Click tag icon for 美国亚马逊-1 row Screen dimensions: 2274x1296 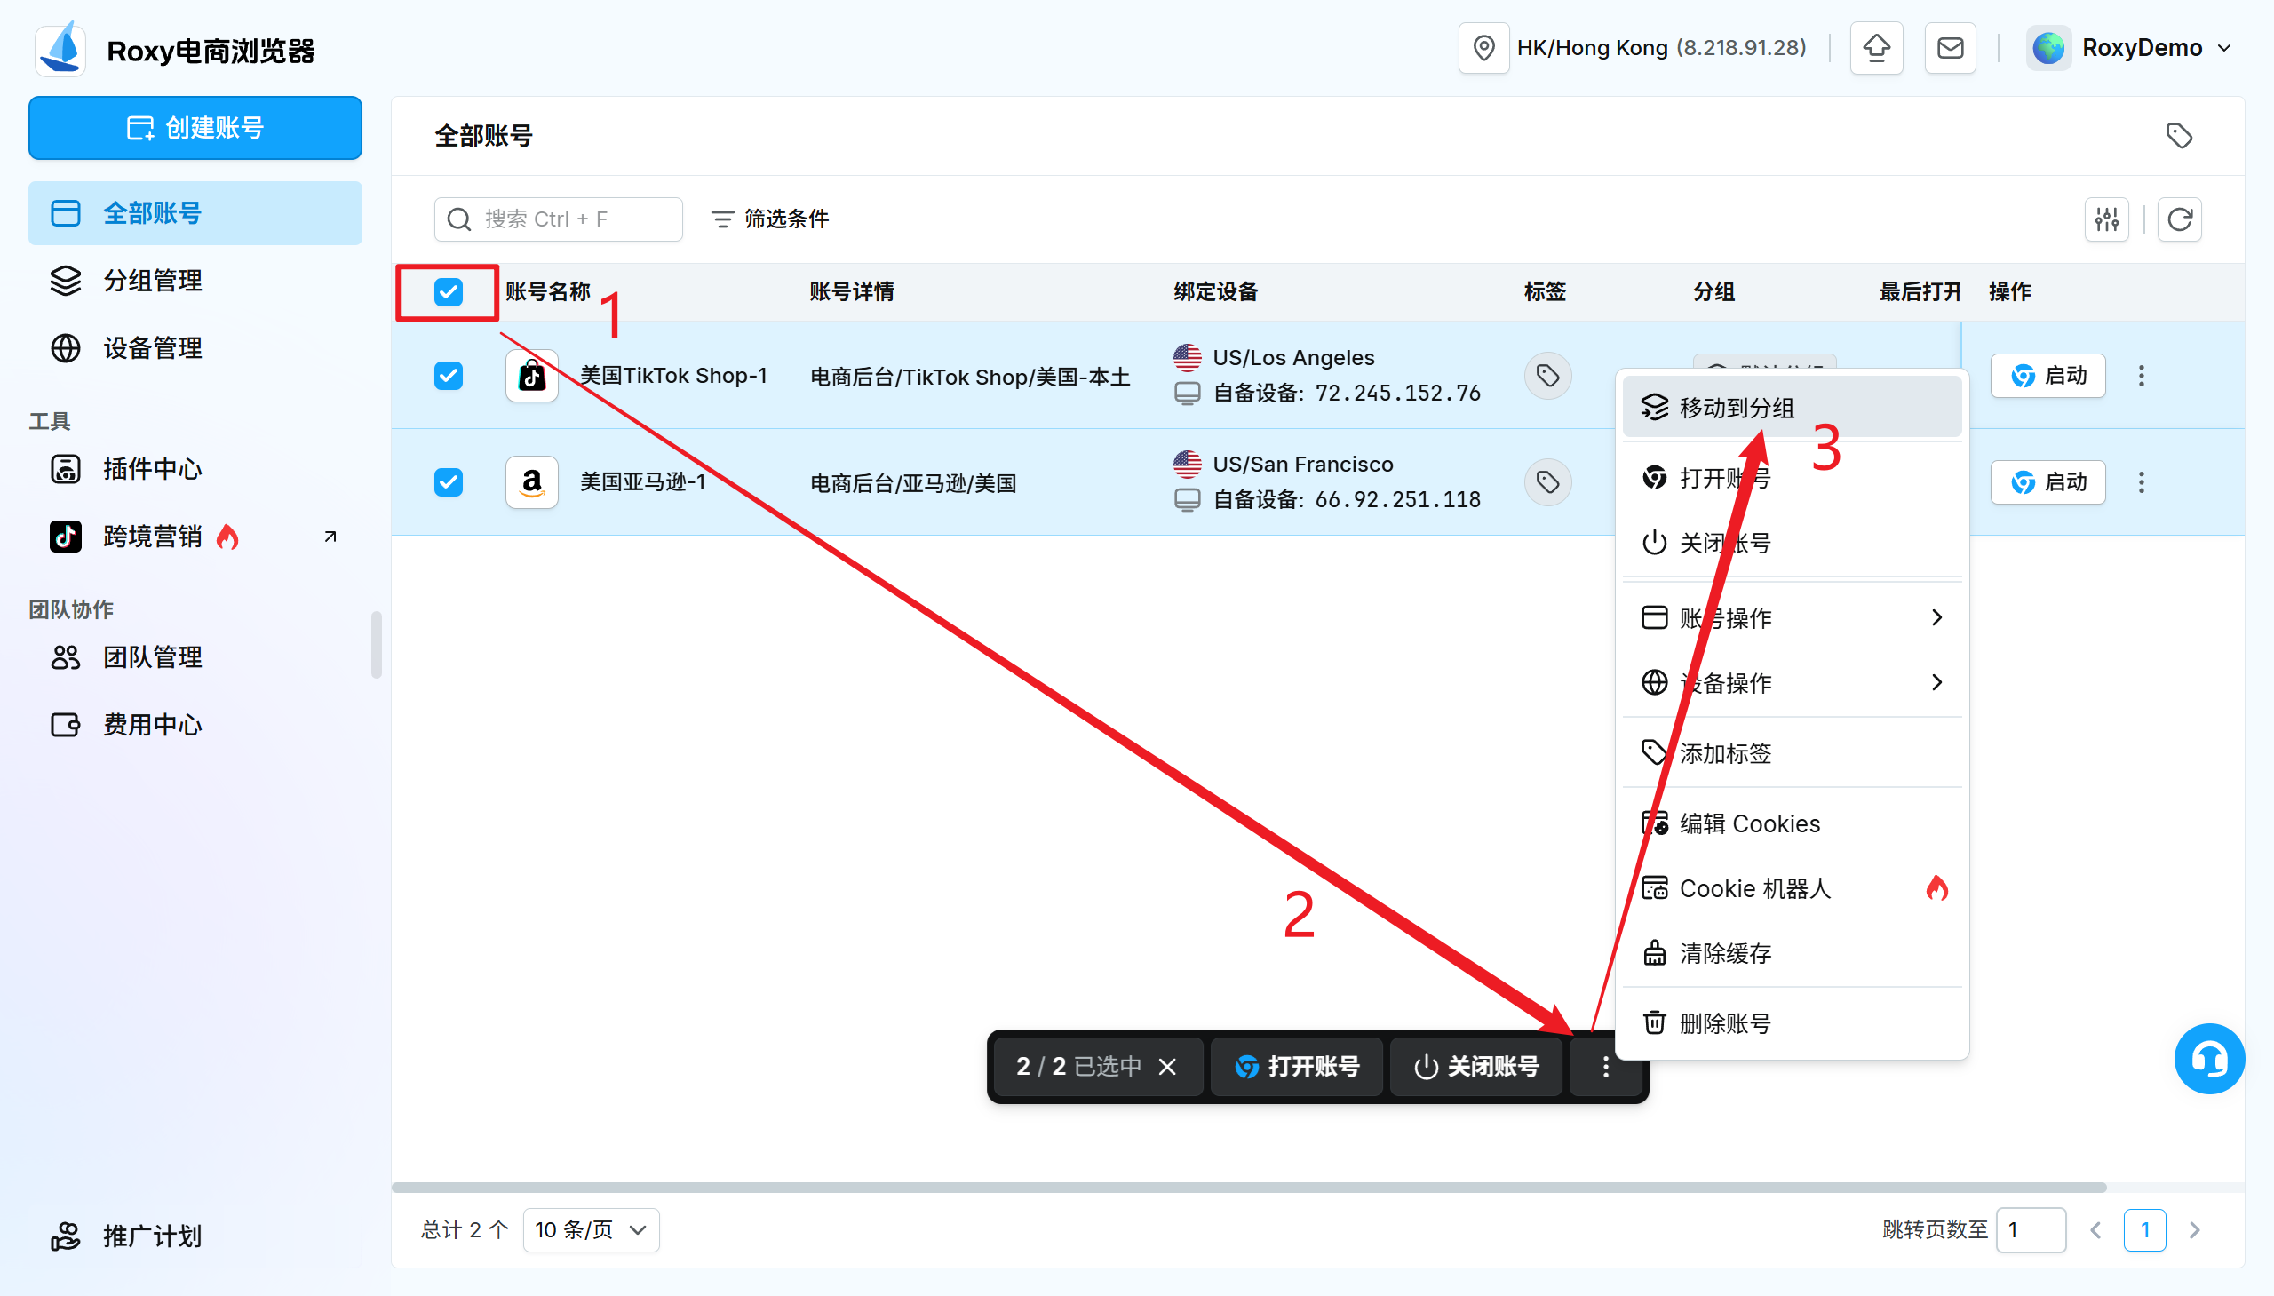point(1547,482)
